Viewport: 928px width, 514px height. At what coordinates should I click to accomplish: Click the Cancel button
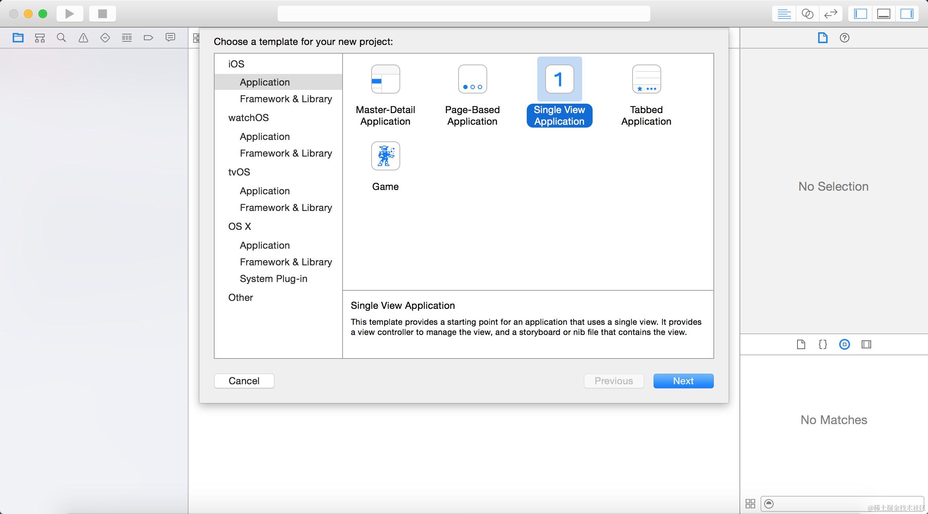pos(244,381)
